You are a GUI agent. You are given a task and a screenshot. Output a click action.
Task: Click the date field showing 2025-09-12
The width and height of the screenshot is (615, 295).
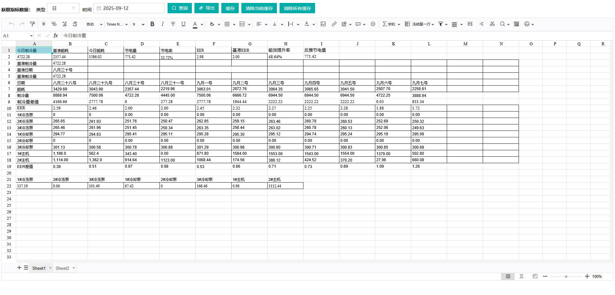point(129,8)
